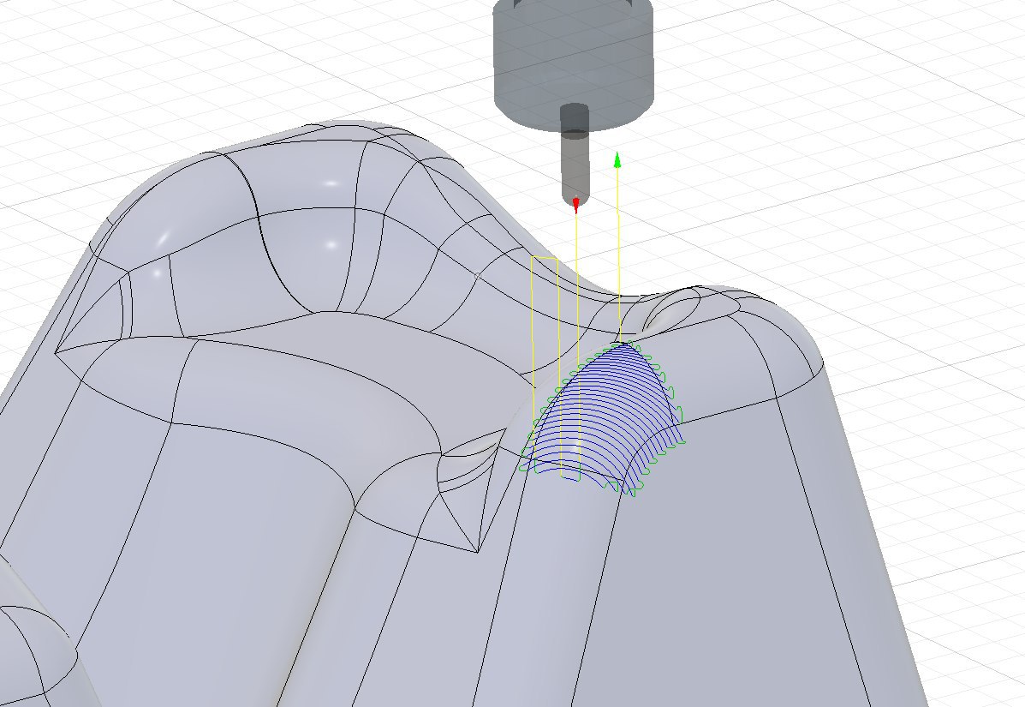Select the green toolpath end arrow

pos(617,160)
